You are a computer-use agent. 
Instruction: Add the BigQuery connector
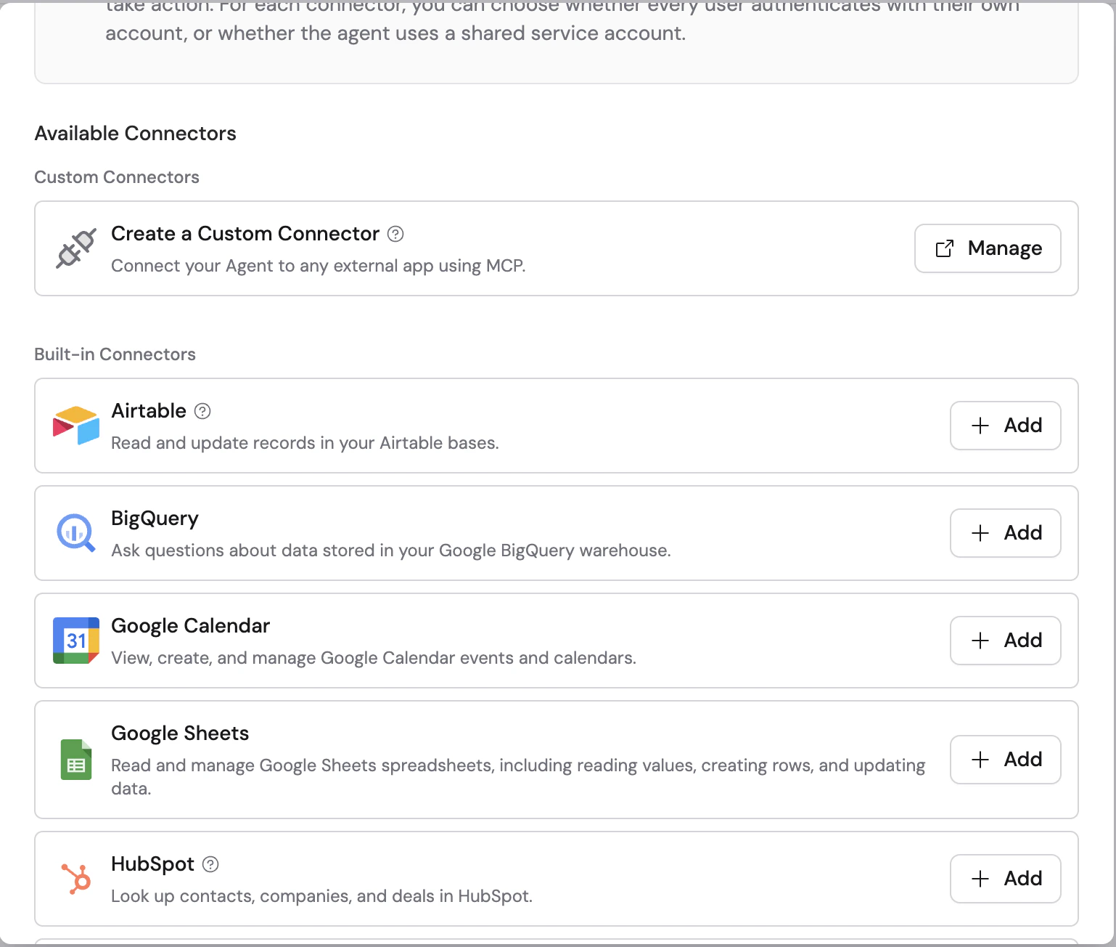point(1005,533)
